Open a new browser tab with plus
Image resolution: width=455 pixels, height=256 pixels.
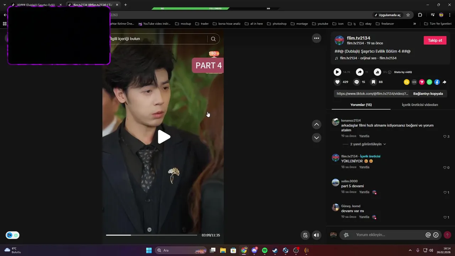click(x=125, y=5)
